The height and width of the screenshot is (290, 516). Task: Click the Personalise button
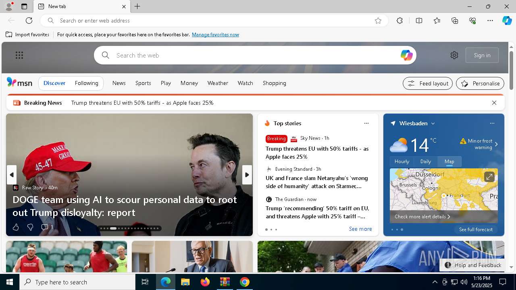point(480,83)
